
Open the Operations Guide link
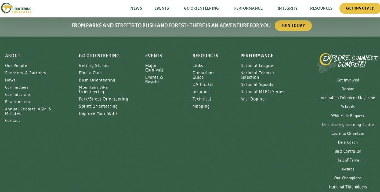pos(203,75)
